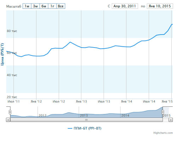Click the Июл '12 date label
The height and width of the screenshot is (143, 177).
click(x=59, y=101)
